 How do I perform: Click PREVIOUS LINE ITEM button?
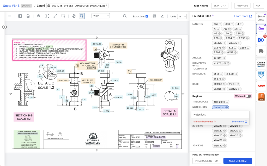point(207,161)
